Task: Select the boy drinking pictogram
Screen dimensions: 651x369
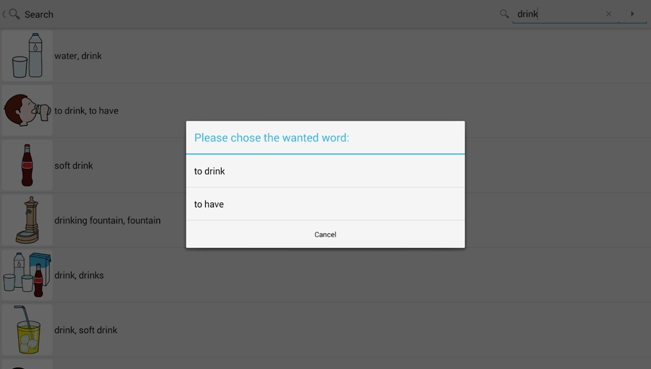Action: click(x=27, y=110)
